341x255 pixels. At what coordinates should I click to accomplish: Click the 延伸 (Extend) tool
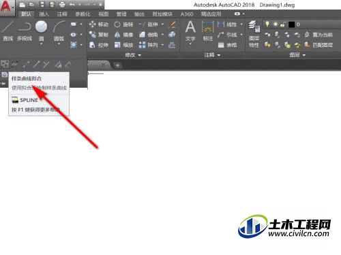click(148, 24)
